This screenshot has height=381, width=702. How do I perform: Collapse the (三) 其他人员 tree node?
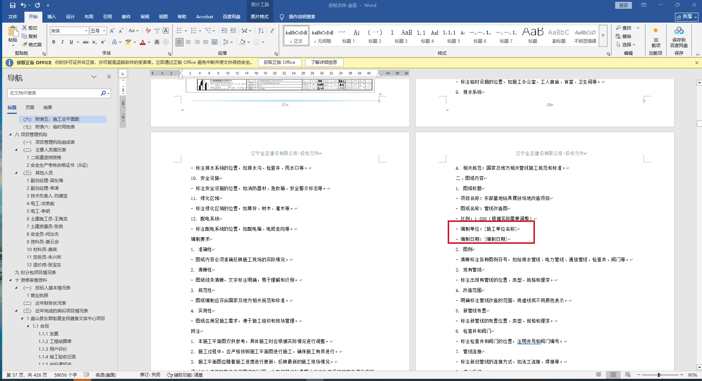coord(16,173)
